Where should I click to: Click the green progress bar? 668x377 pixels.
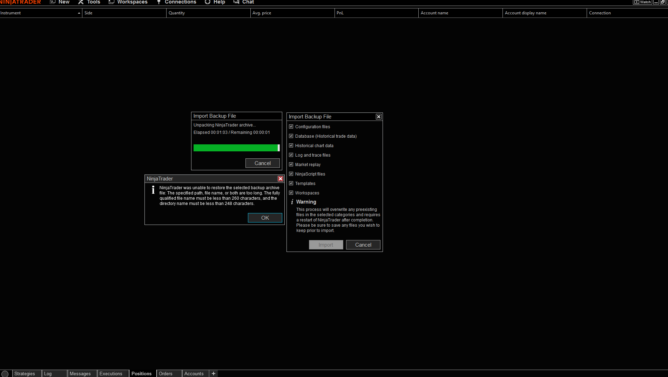pos(235,148)
